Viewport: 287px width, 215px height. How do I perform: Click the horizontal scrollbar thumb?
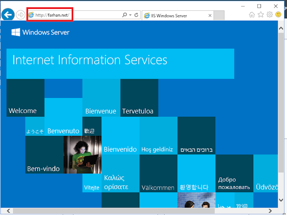click(114, 211)
